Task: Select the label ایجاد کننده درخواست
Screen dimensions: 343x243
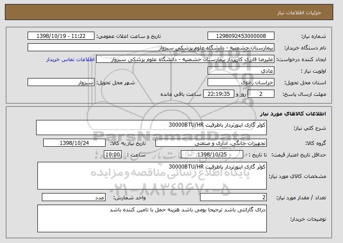Action: [301, 59]
